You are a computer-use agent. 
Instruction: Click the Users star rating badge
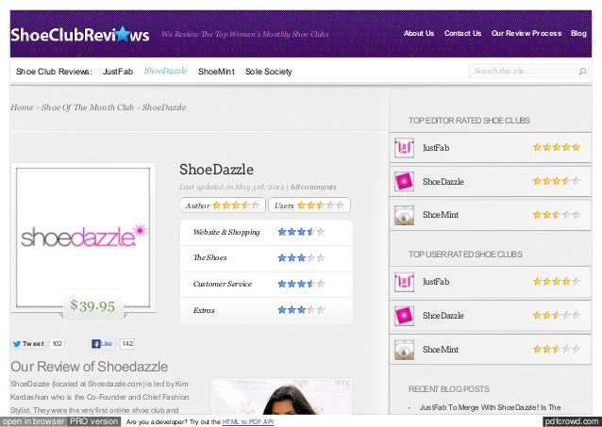pyautogui.click(x=309, y=205)
